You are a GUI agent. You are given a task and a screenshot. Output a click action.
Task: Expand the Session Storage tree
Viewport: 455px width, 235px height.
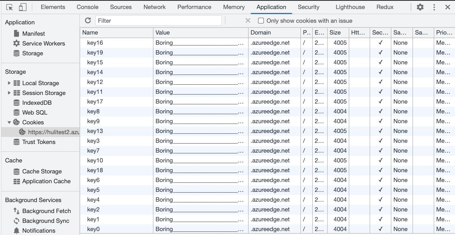pyautogui.click(x=9, y=93)
